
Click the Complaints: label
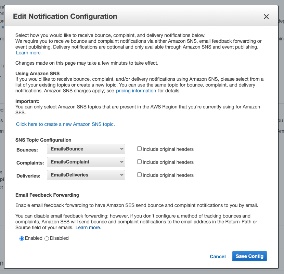[x=30, y=163]
